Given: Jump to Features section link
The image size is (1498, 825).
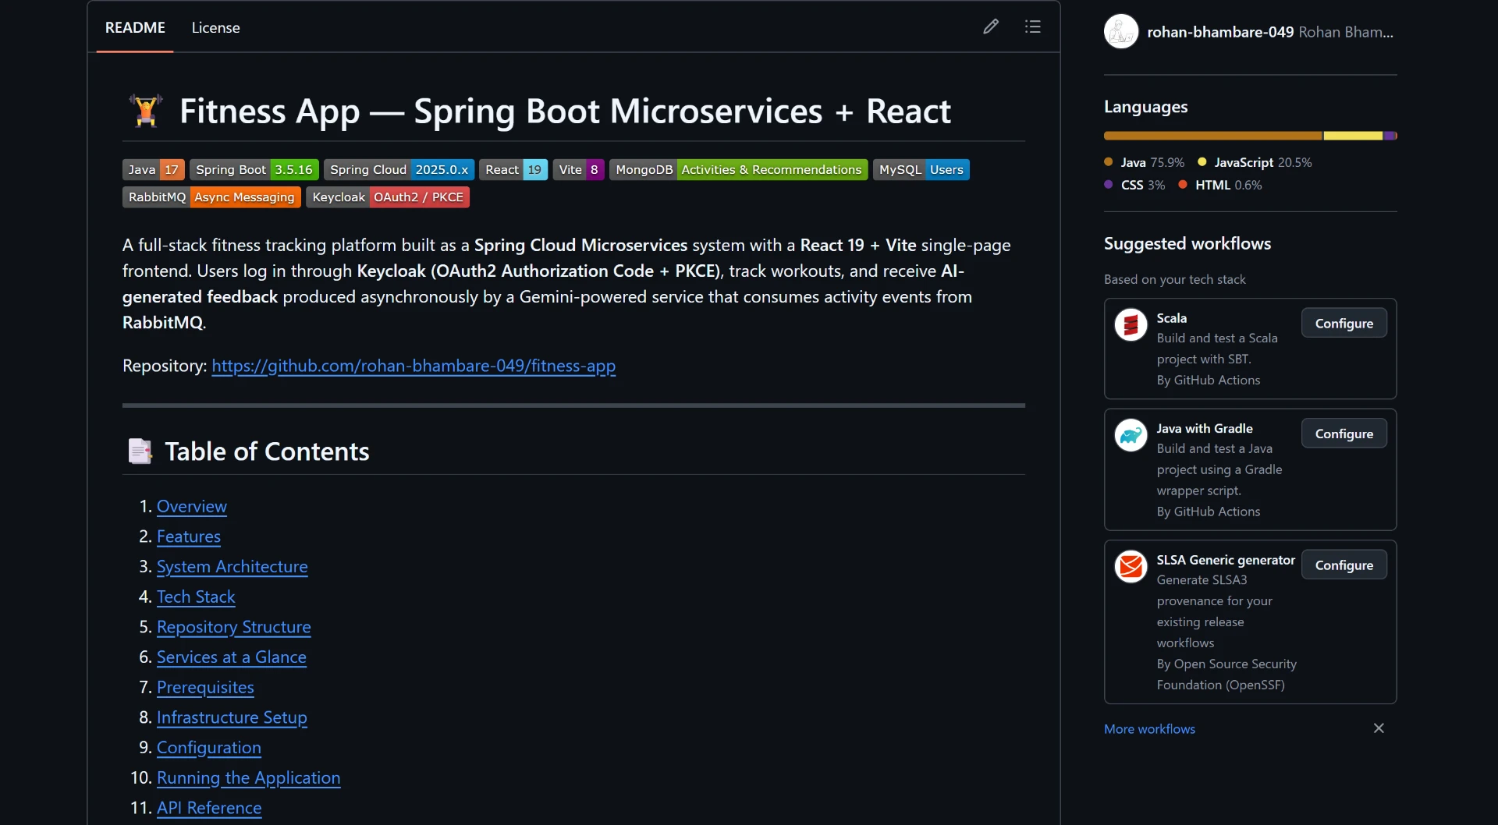Looking at the screenshot, I should (x=189, y=536).
